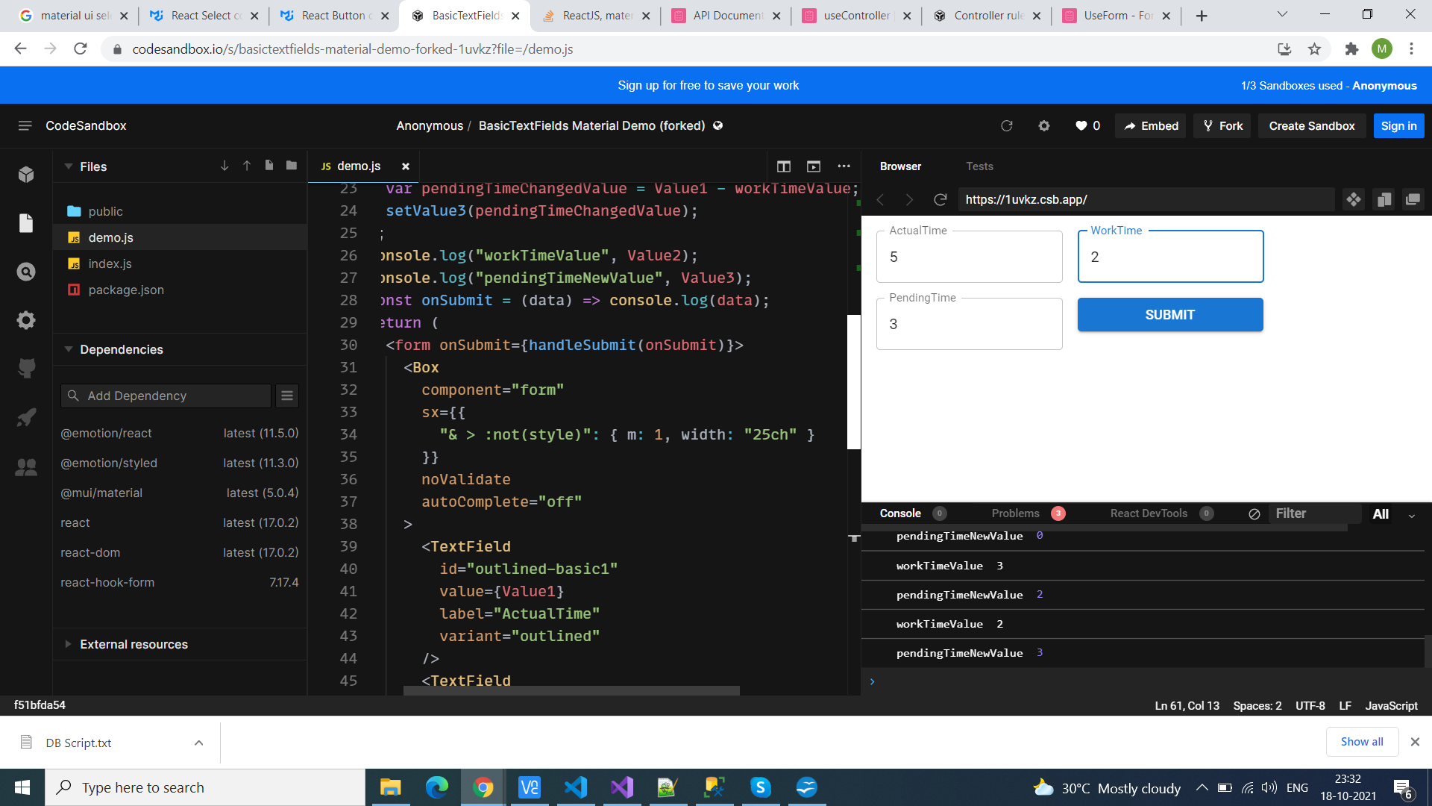Fork this sandbox
The image size is (1432, 806).
click(x=1222, y=125)
